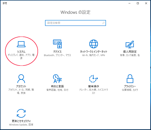151x130 pixels.
Task: Maximize the 設定 window
Action: [x=138, y=3]
